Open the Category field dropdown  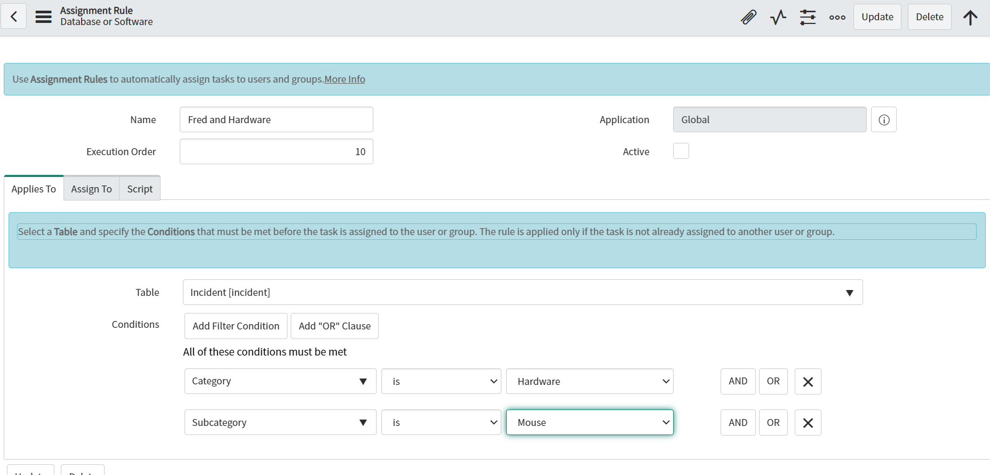(x=281, y=381)
